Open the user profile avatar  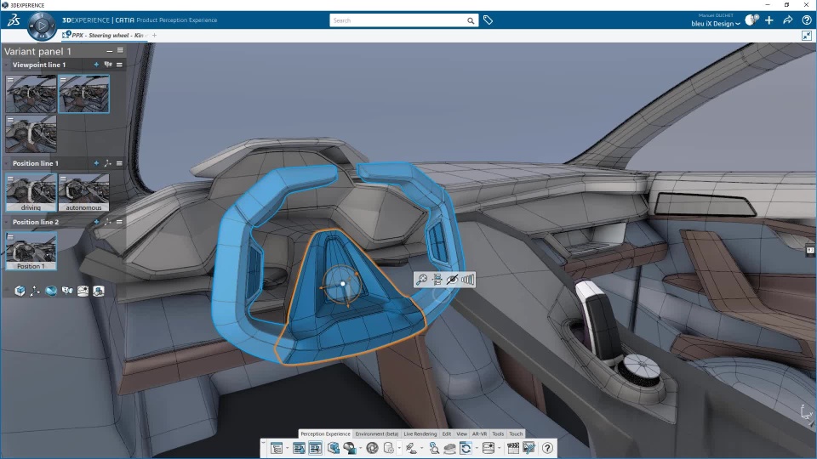coord(751,20)
